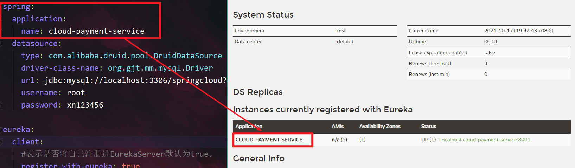This screenshot has height=168, width=575.
Task: Click the Application column header
Action: tap(249, 127)
